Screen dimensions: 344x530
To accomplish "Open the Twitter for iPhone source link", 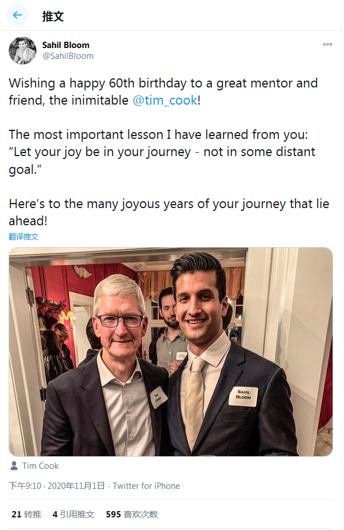I will tap(146, 486).
